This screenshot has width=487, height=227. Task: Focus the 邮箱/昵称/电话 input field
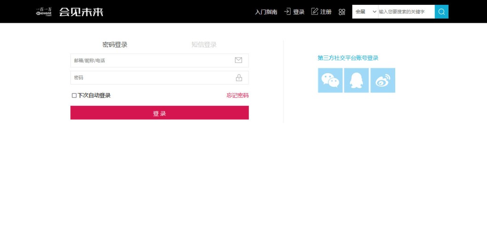(160, 60)
